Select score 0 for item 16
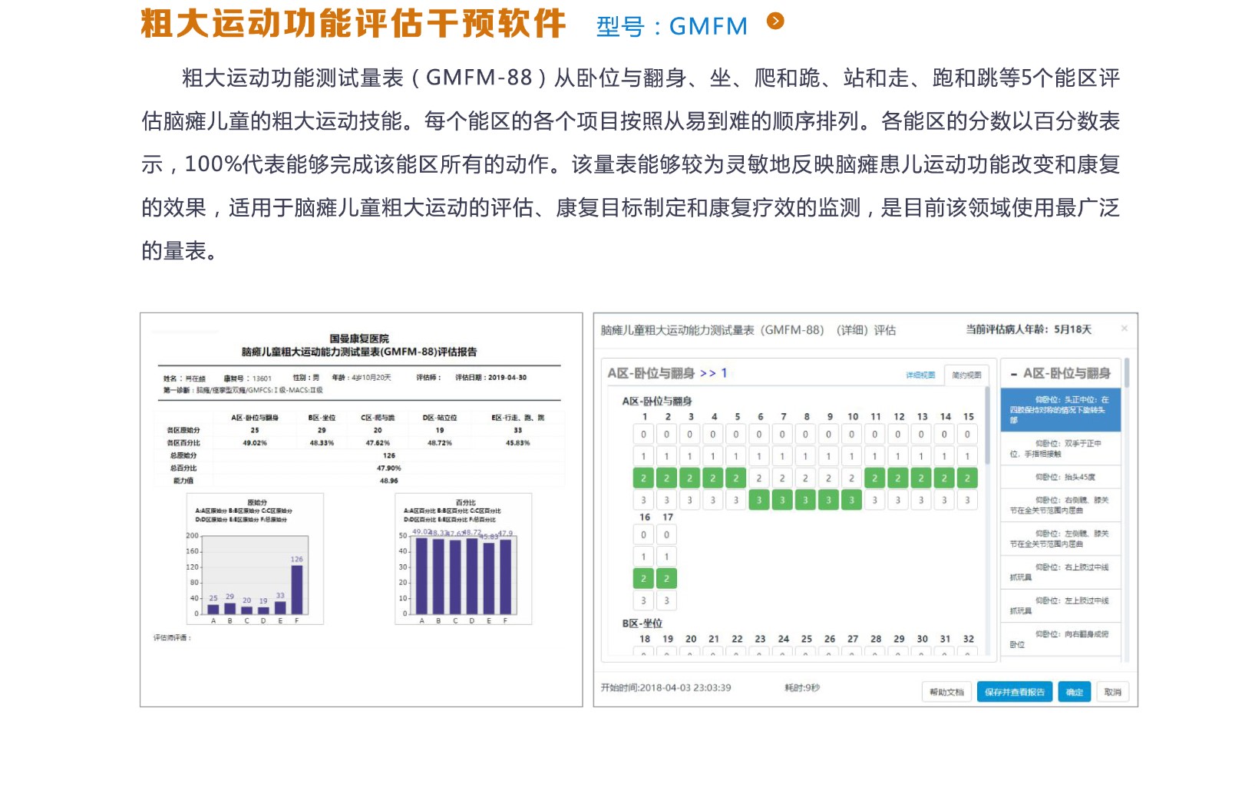 coord(644,535)
